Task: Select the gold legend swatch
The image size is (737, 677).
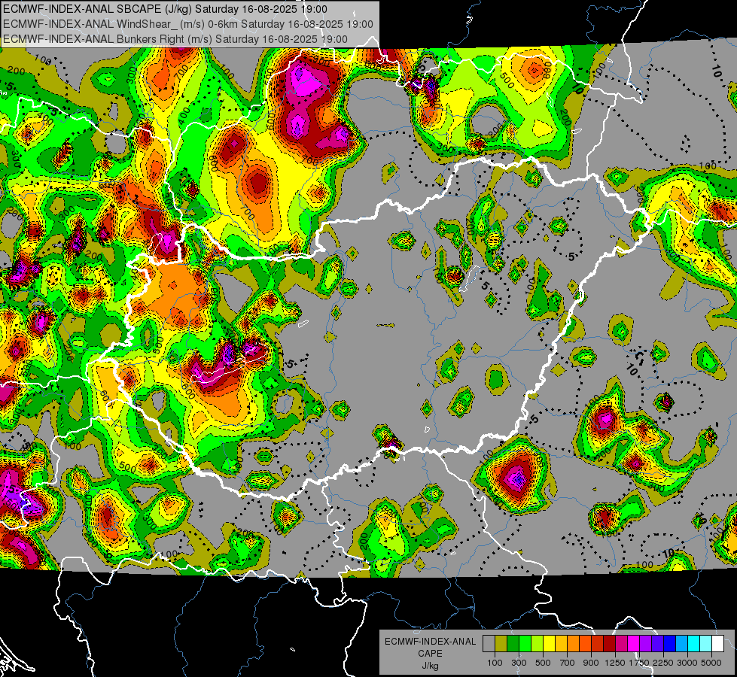Action: coord(561,643)
